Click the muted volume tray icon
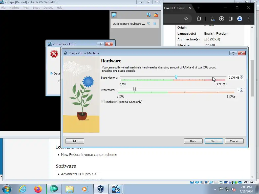Viewport: 259px width, 194px height. (233, 189)
